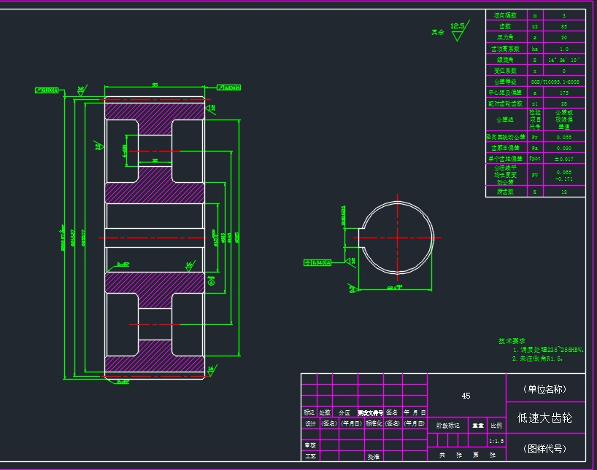The height and width of the screenshot is (470, 597).
Task: Select the 比例 label in title block
Action: click(496, 426)
